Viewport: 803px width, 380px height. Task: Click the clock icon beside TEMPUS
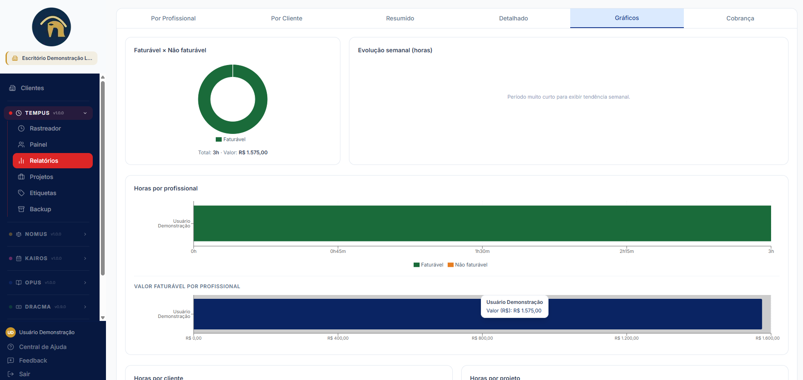click(x=19, y=113)
